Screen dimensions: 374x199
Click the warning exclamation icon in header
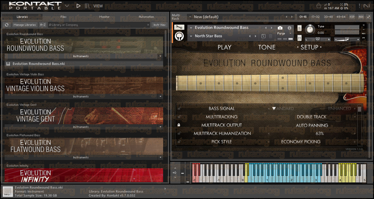tap(359, 6)
